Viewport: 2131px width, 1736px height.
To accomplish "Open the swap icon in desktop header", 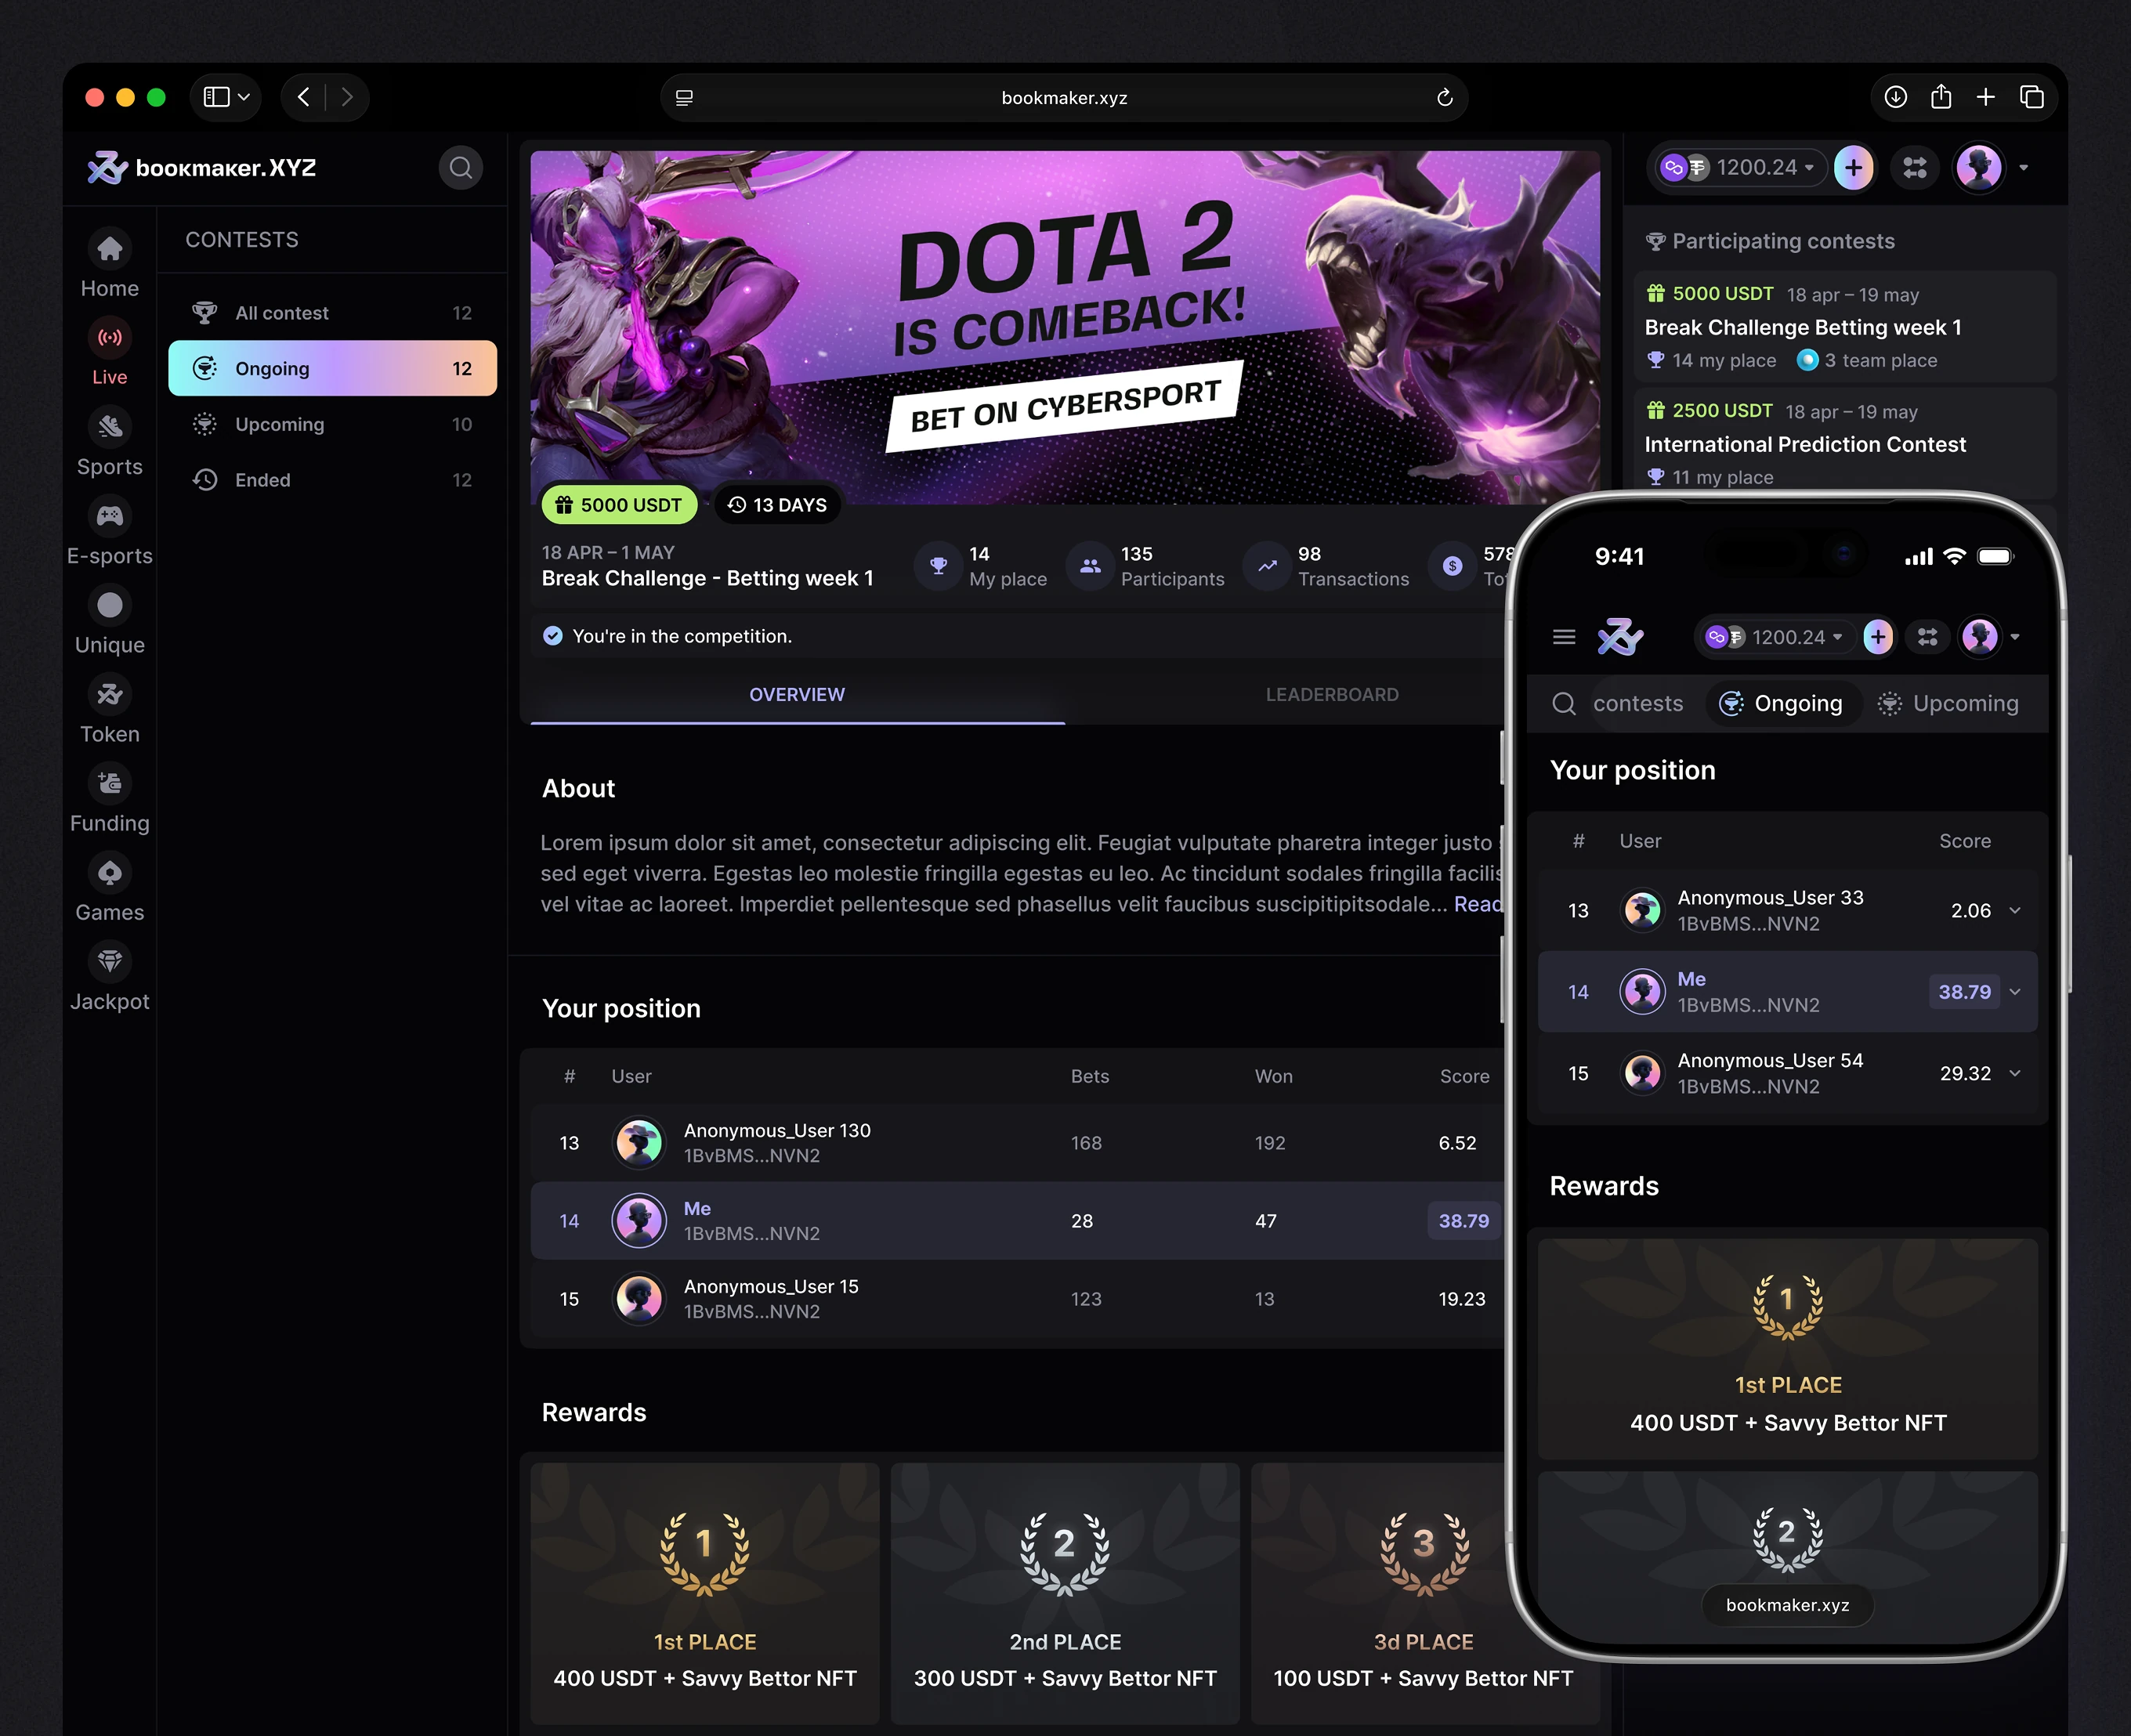I will [1915, 168].
